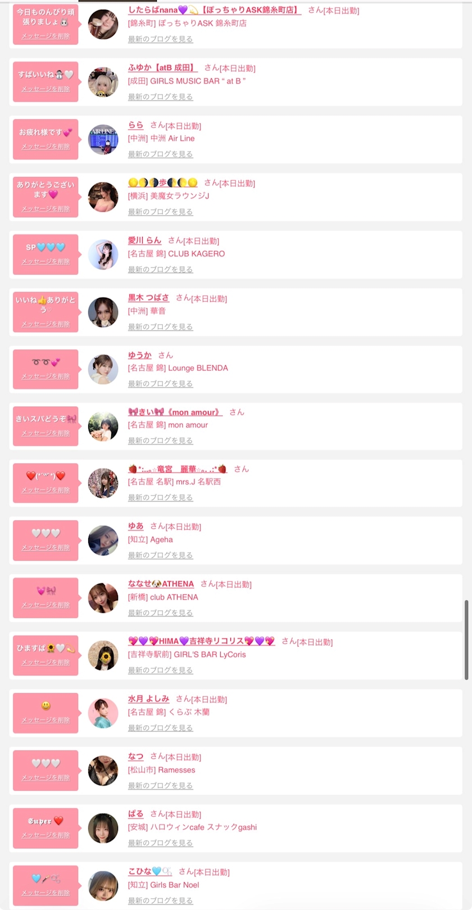Viewport: 472px width, 910px height.
Task: Delete the Super heart message
Action: [46, 835]
